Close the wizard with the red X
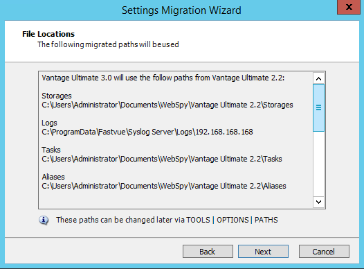 [349, 7]
